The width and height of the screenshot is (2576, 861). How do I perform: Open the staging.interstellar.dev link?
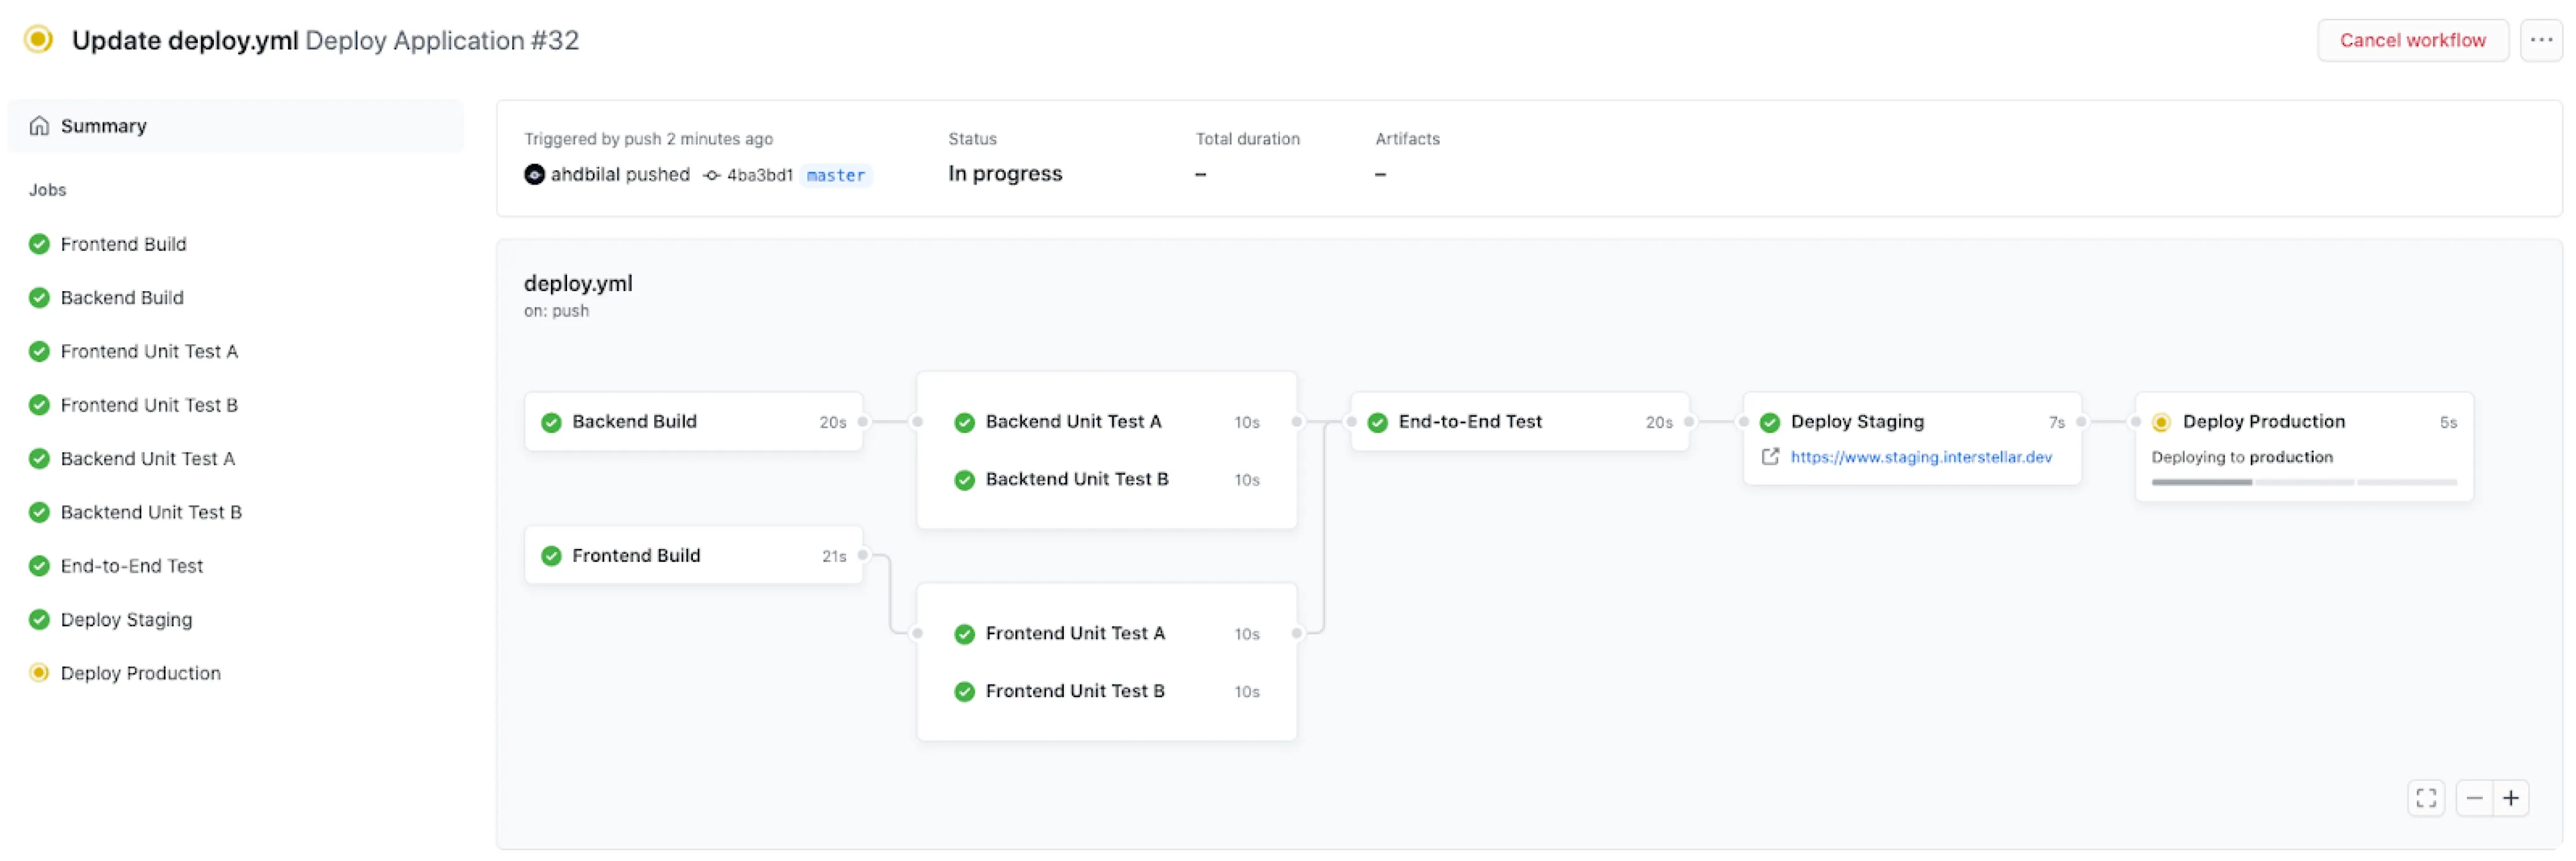(1920, 456)
